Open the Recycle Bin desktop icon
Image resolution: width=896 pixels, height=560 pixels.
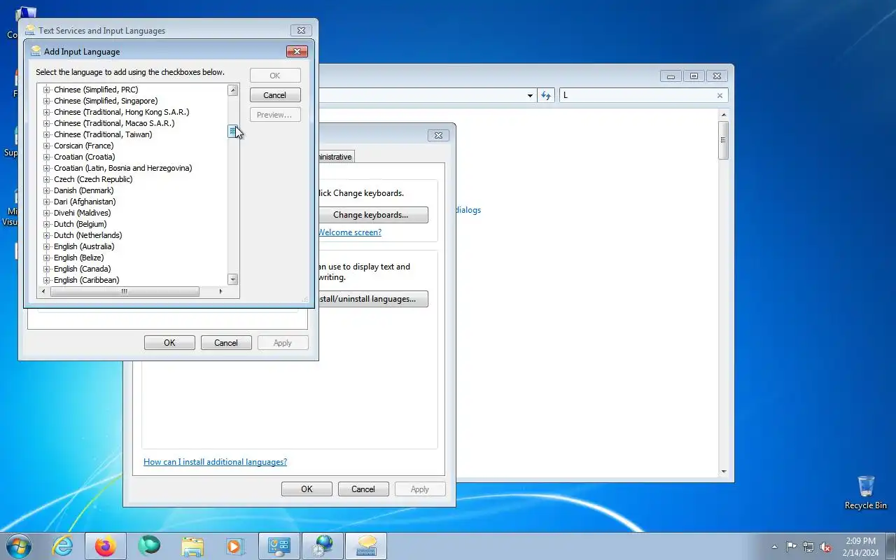[x=866, y=492]
